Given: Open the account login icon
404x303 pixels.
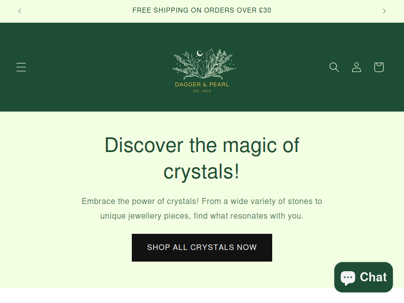Looking at the screenshot, I should pos(357,67).
